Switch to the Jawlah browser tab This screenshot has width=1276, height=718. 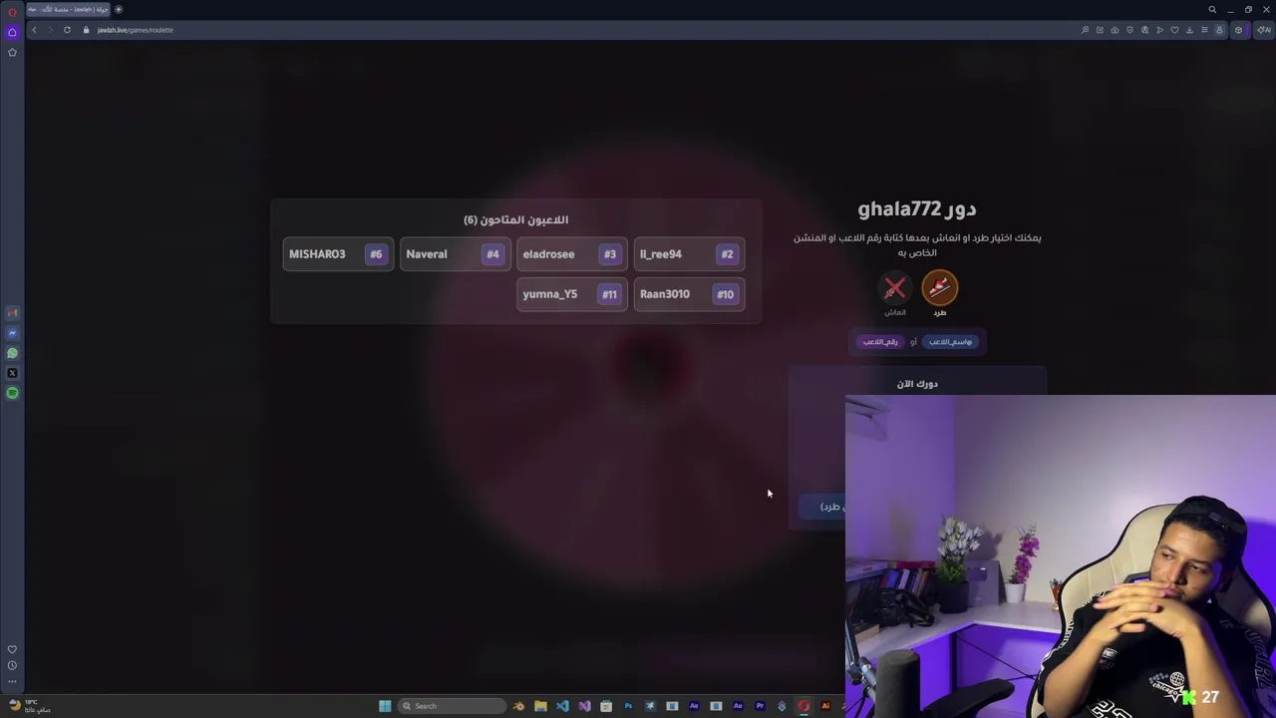coord(68,9)
